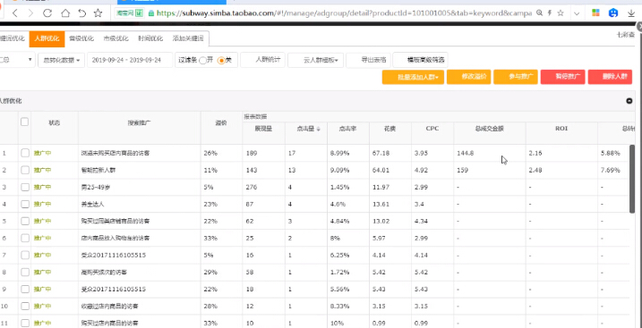The height and width of the screenshot is (328, 642).
Task: Click the undo-close-tab arrow icon
Action: pos(81,13)
